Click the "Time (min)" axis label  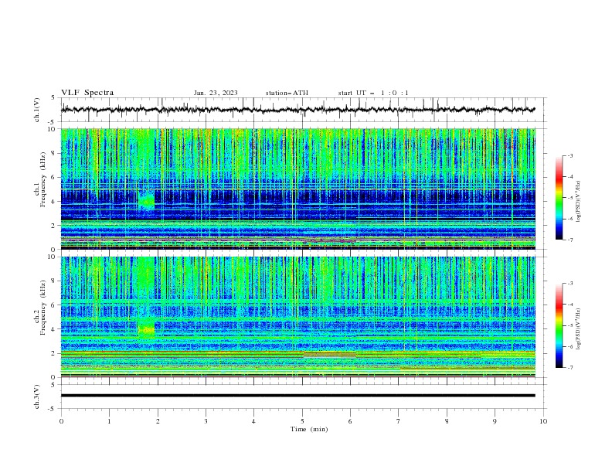point(309,429)
